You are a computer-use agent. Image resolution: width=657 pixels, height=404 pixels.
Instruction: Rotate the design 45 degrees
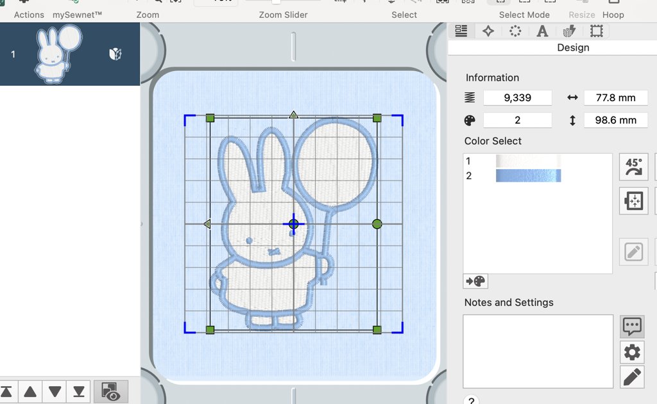tap(633, 167)
